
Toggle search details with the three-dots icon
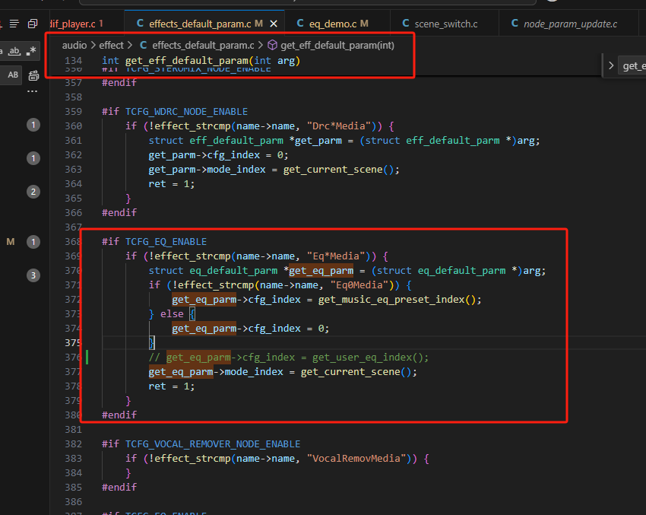(32, 91)
